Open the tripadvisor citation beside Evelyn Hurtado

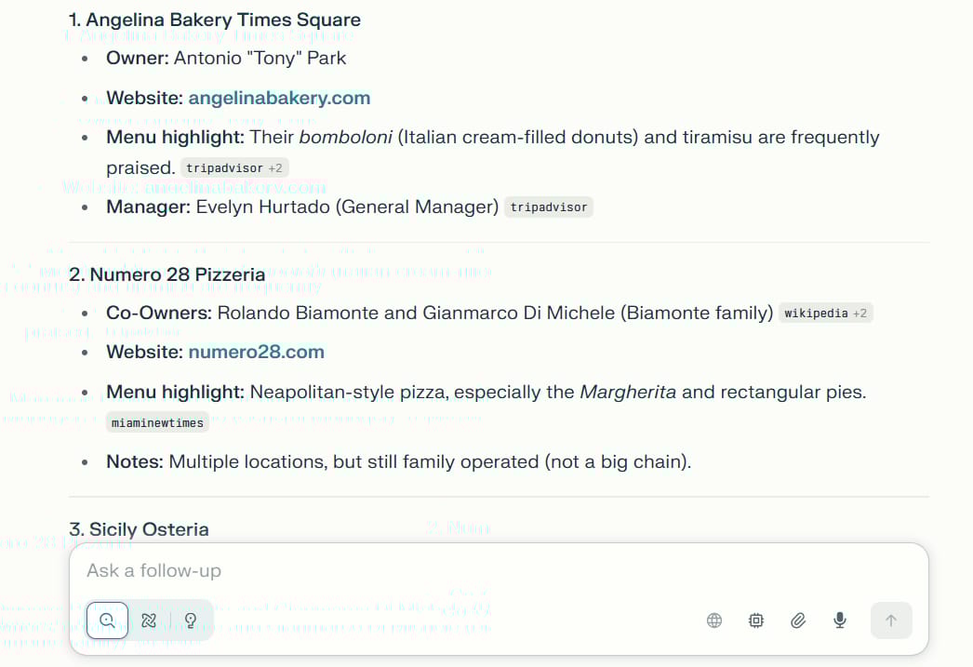pos(549,207)
